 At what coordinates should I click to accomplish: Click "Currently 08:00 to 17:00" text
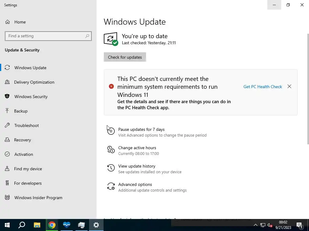point(139,154)
